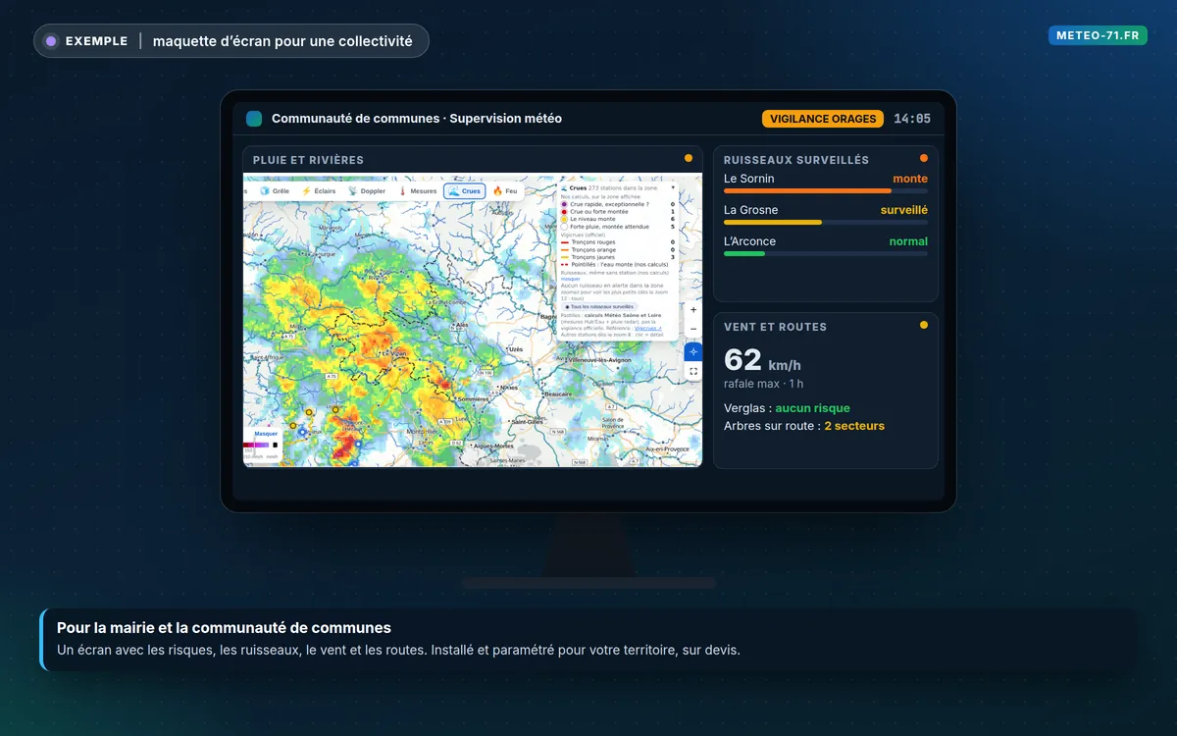Toggle 'Tous les ruisseaux surveillés' chip

[598, 306]
